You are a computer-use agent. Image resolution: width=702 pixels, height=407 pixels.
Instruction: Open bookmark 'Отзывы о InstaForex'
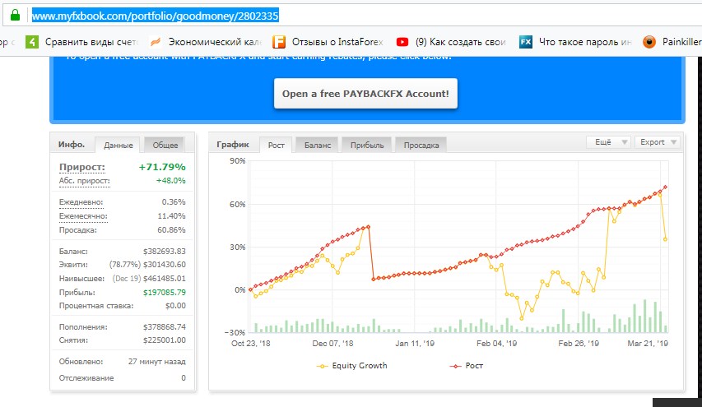click(337, 42)
